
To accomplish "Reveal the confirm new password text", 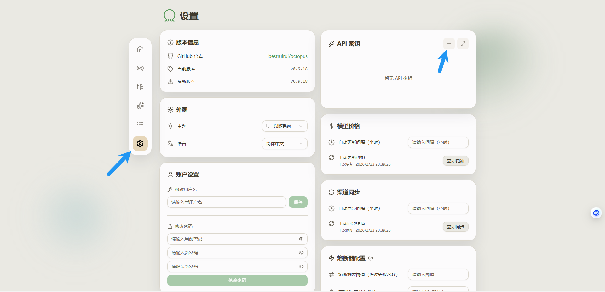I will (x=301, y=267).
